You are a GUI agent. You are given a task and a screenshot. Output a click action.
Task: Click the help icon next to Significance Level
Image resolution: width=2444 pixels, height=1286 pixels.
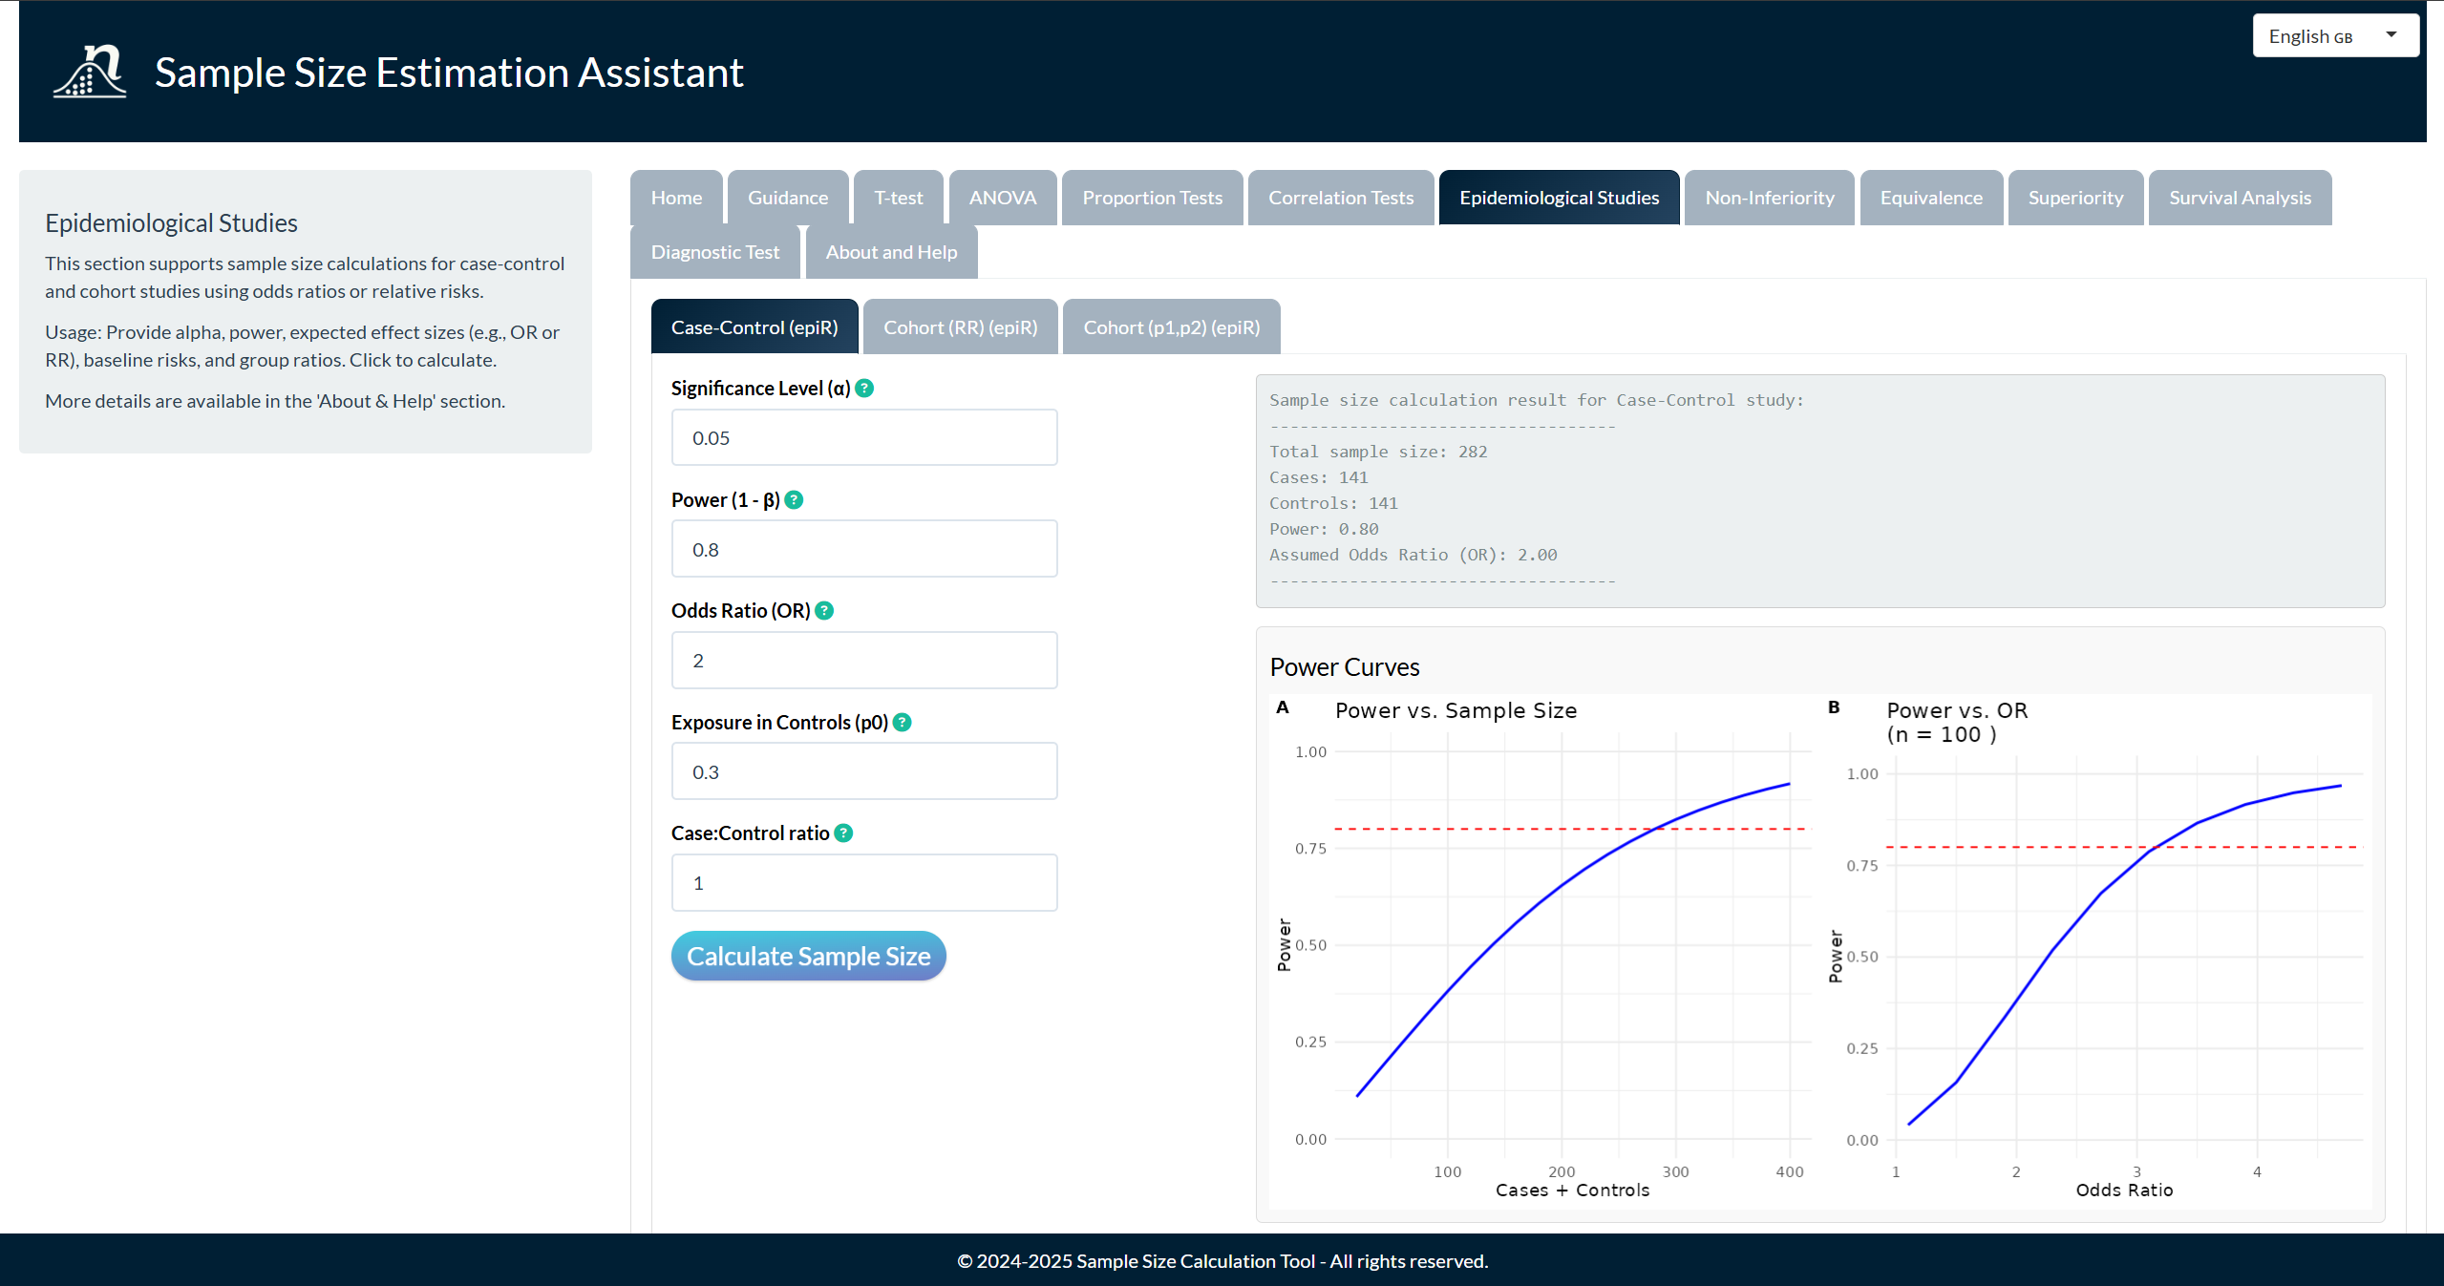point(864,389)
